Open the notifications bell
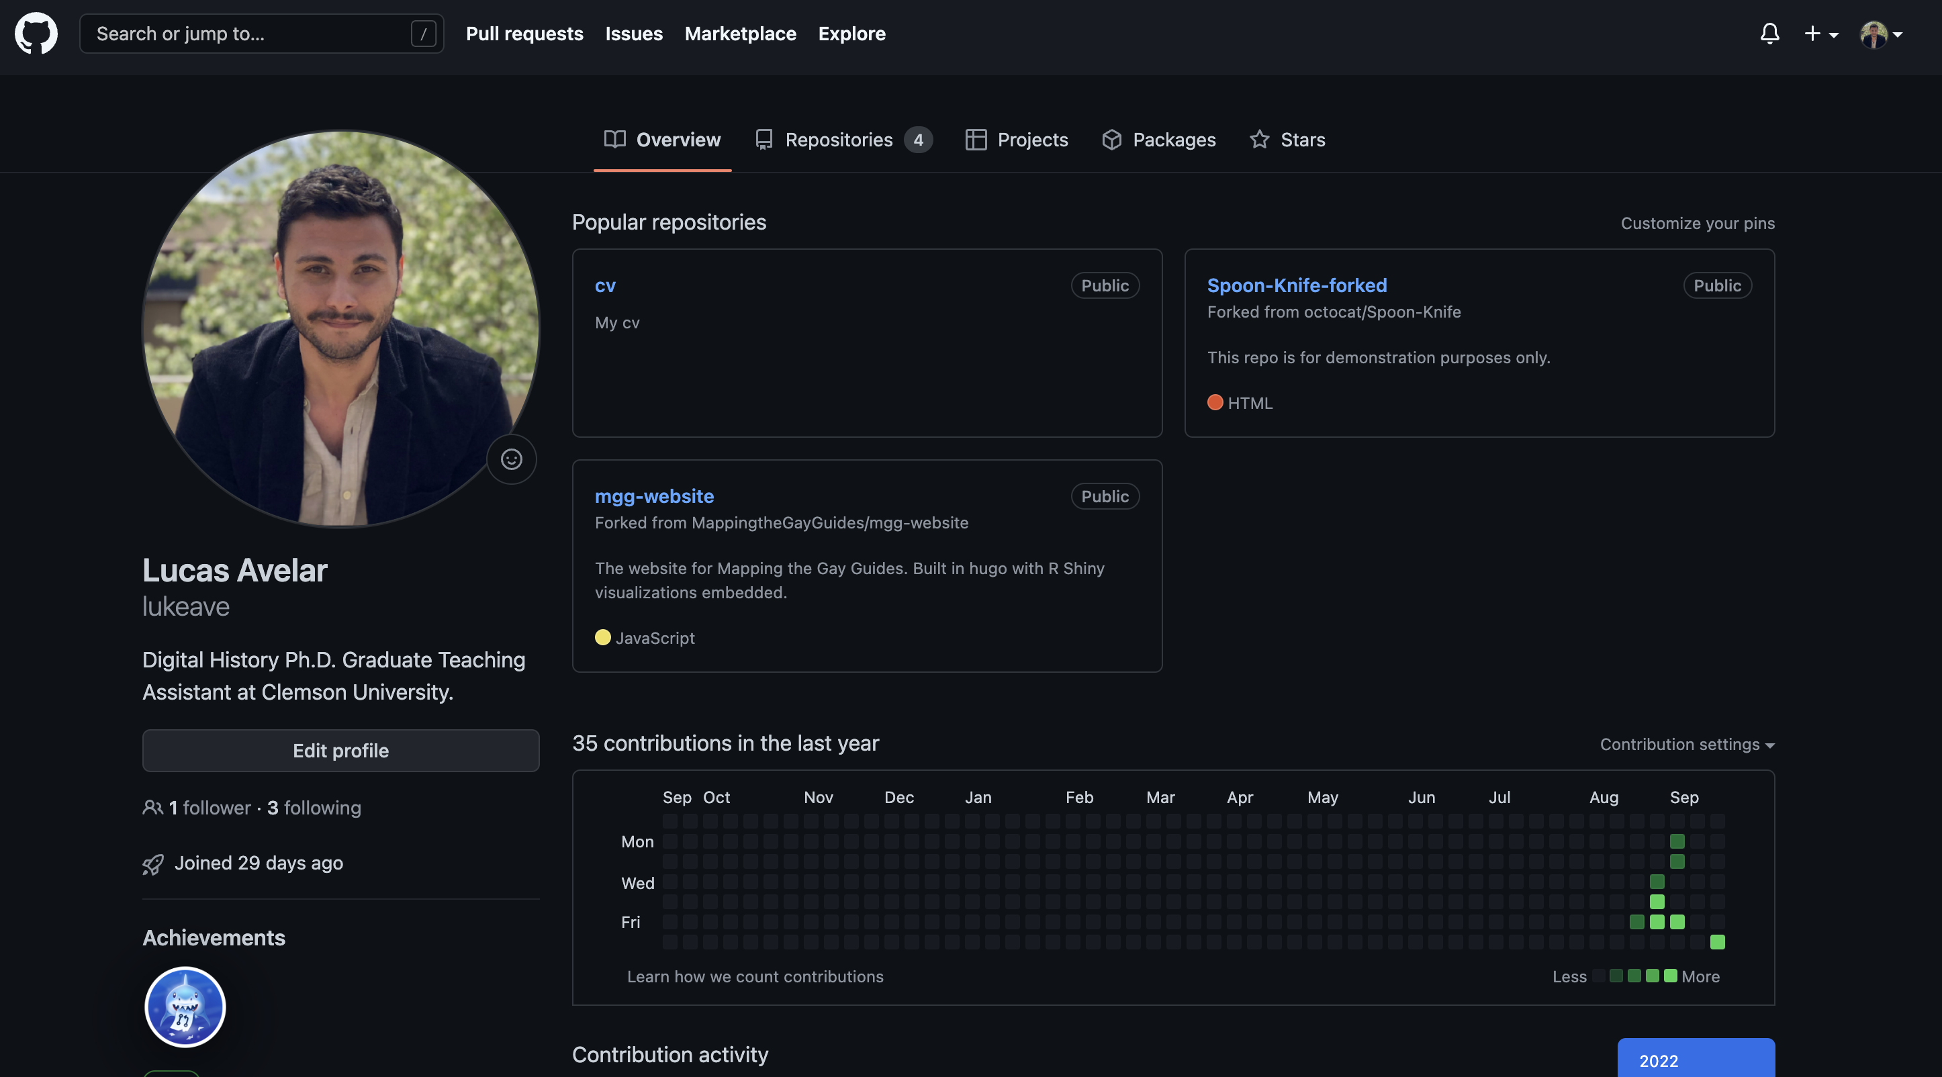Screen dimensions: 1942x1077 (x=1769, y=34)
